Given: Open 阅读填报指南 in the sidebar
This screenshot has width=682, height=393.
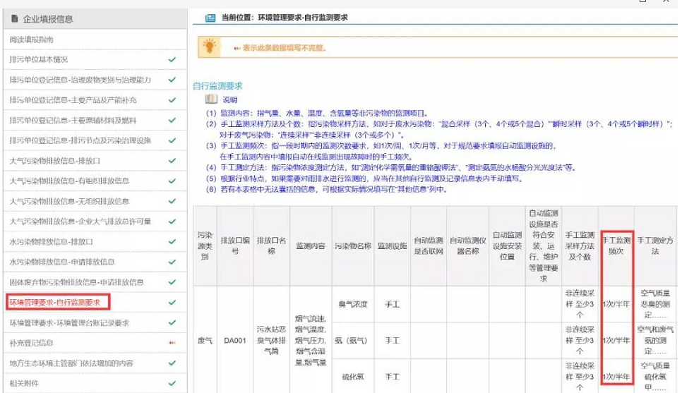Looking at the screenshot, I should click(32, 40).
